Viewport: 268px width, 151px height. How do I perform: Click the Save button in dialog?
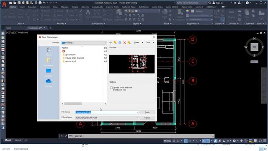pyautogui.click(x=147, y=112)
